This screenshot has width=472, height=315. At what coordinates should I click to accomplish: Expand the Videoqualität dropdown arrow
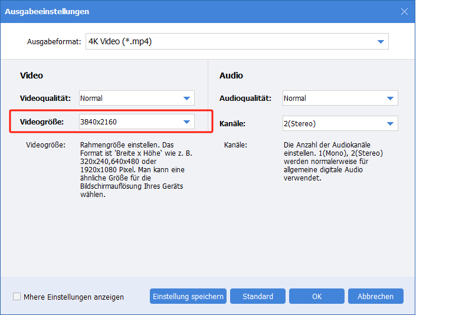tap(186, 98)
